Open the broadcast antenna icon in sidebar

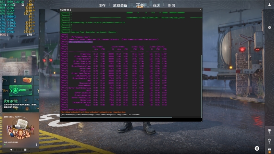tap(270, 131)
